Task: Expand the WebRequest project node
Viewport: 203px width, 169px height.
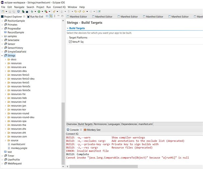Action: [x=2, y=163]
